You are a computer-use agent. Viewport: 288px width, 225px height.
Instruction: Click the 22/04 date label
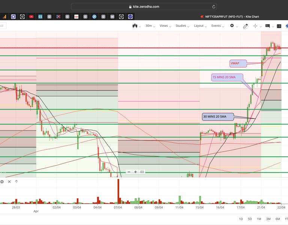(281, 207)
